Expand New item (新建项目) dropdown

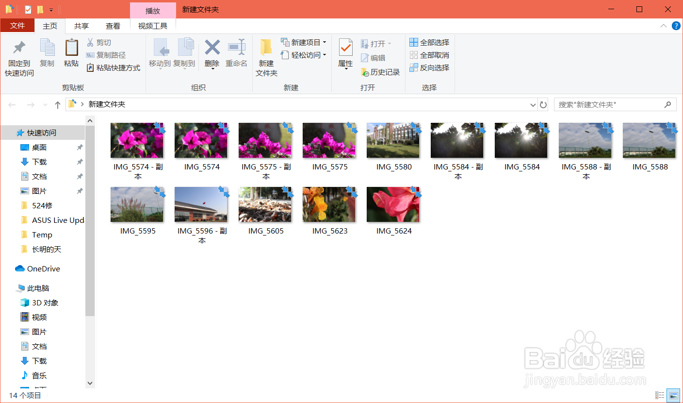point(325,43)
